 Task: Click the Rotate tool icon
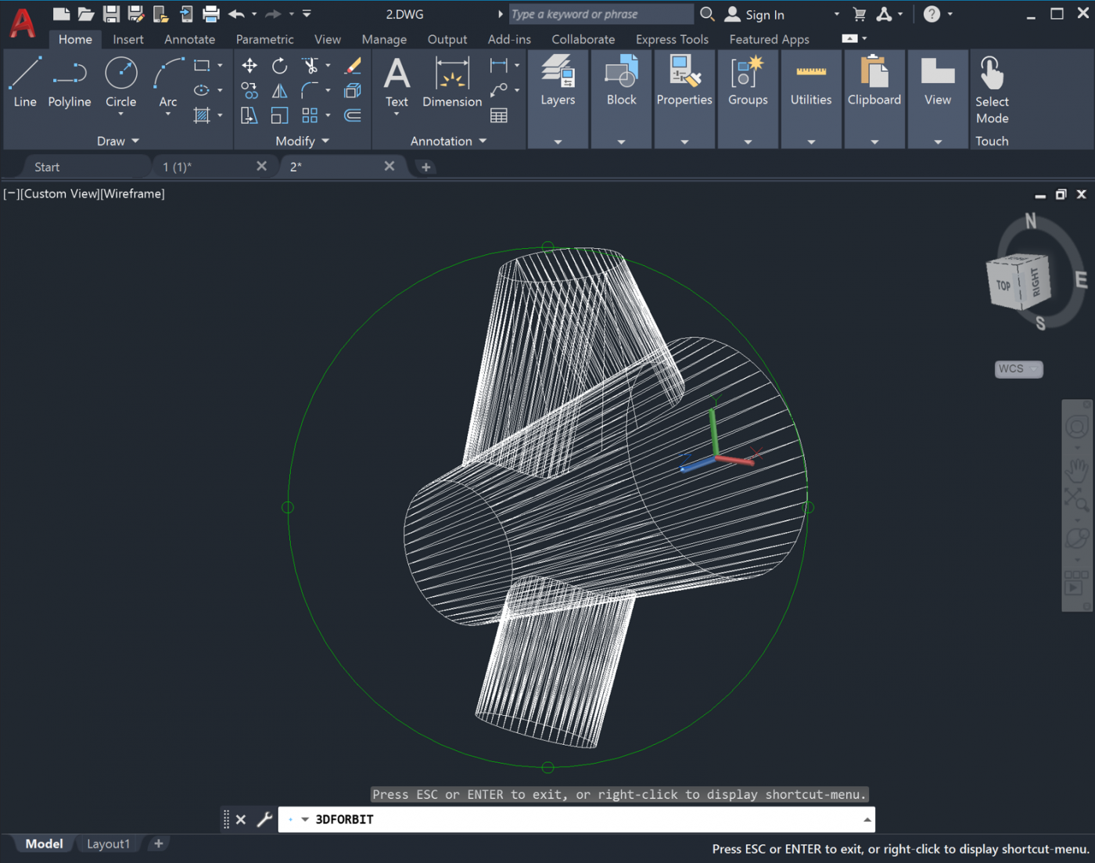click(279, 67)
